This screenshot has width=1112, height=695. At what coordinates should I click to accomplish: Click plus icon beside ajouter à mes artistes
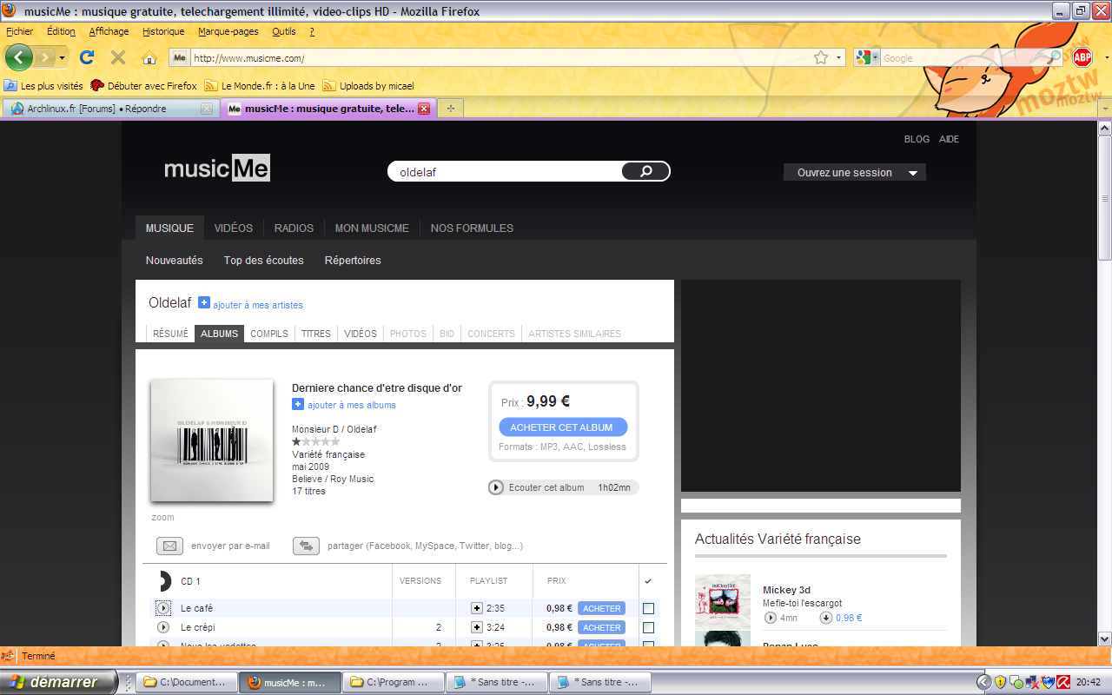pyautogui.click(x=204, y=303)
